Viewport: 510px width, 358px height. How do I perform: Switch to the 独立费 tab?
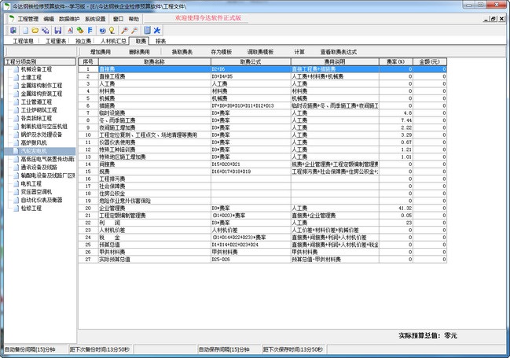(83, 41)
